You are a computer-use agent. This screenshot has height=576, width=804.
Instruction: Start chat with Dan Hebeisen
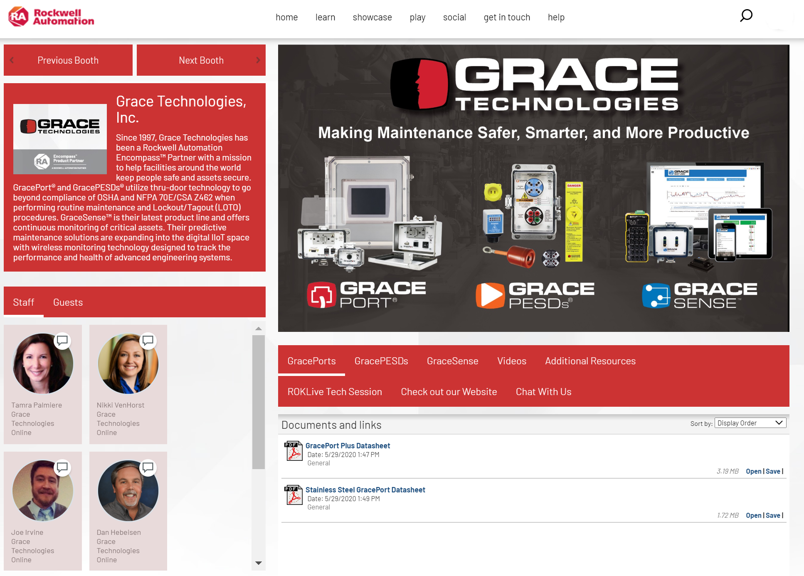point(148,467)
